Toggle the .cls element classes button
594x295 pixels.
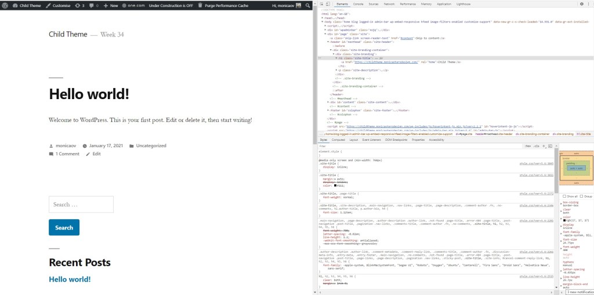click(537, 146)
